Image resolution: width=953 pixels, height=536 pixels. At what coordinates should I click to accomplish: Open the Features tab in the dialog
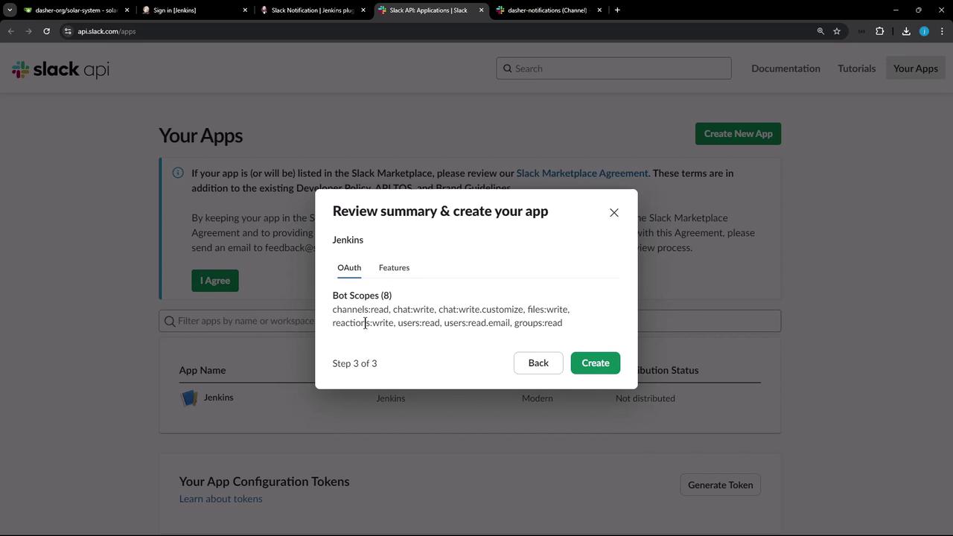coord(394,267)
